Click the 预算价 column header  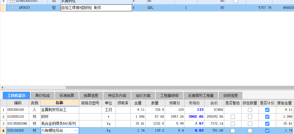(x=174, y=103)
